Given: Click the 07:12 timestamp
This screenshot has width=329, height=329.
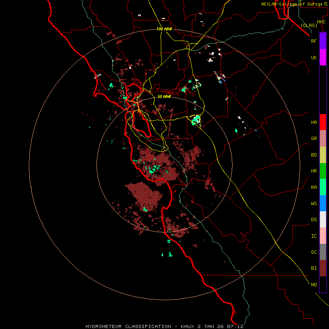Looking at the screenshot, I should click(234, 326).
